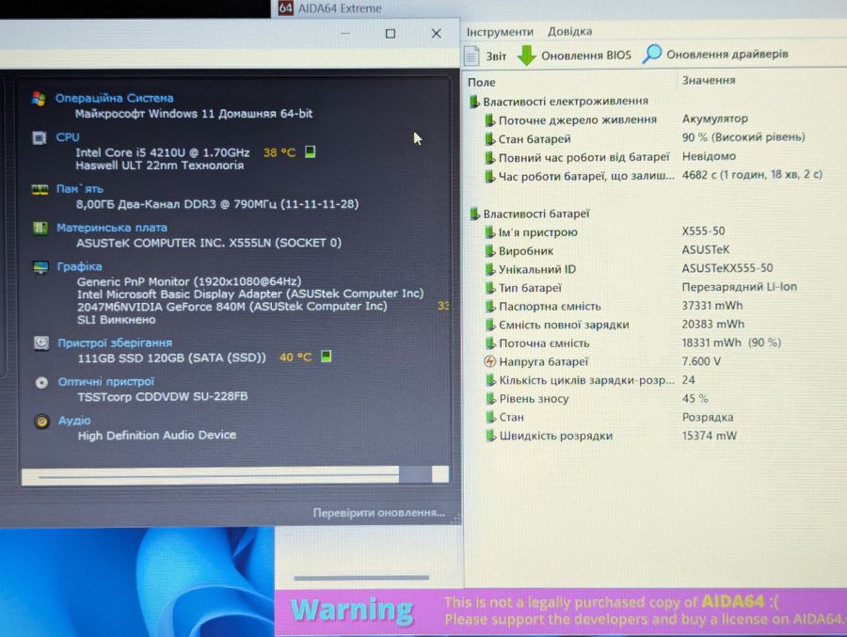
Task: Select the value 4682 с (1 годин, 18 хв, 2 с)
Action: pos(752,174)
